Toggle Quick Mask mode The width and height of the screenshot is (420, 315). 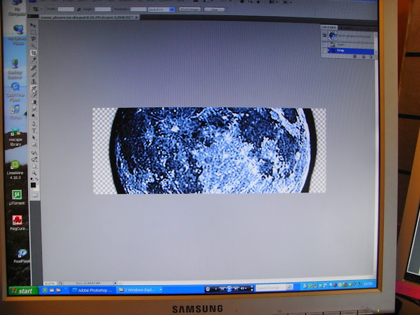(35, 195)
